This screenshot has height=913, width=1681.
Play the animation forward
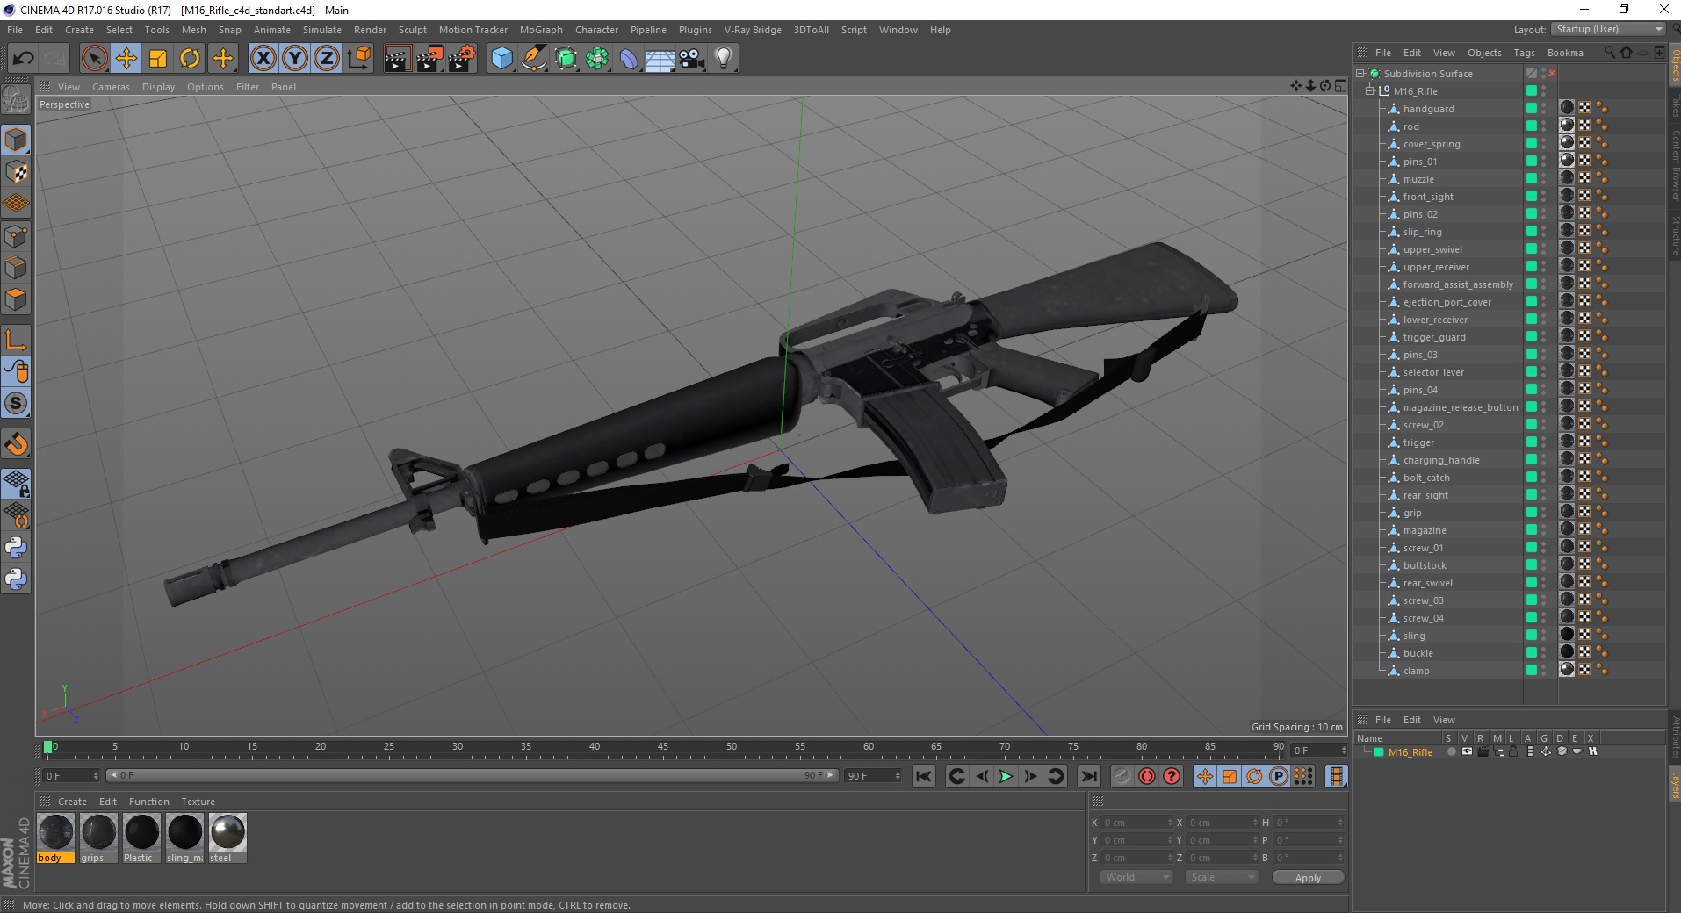1006,776
